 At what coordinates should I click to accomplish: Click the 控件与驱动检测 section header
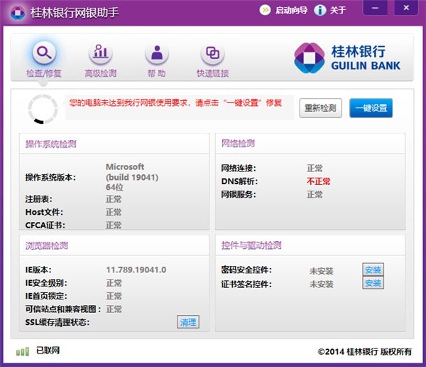tap(251, 245)
